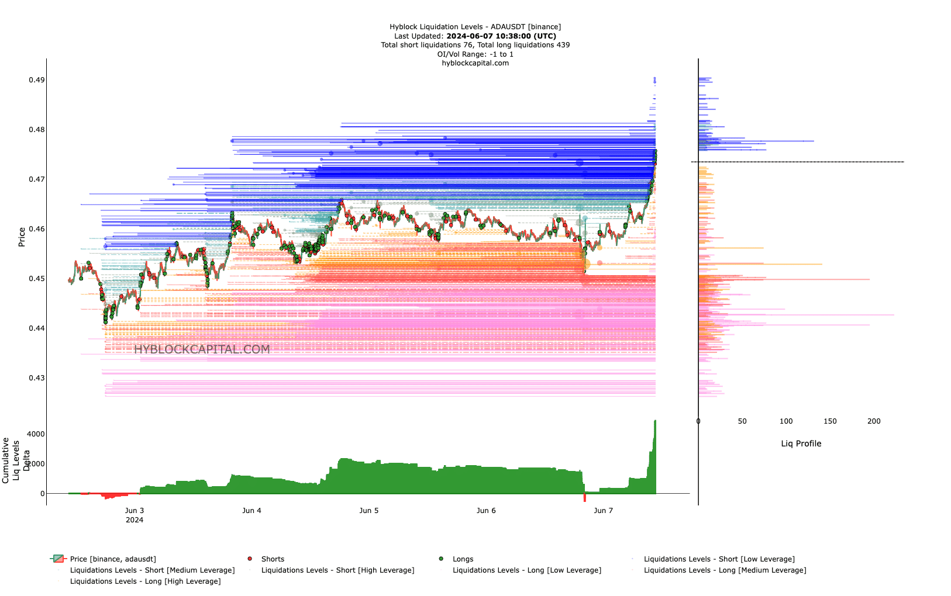Click the green Longs marker icon in legend
951x596 pixels.
(x=441, y=559)
